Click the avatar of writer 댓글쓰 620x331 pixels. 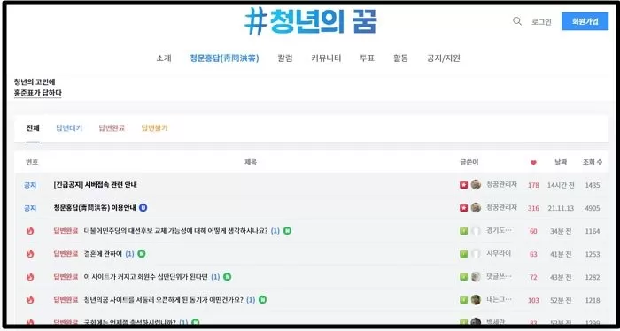coord(476,276)
